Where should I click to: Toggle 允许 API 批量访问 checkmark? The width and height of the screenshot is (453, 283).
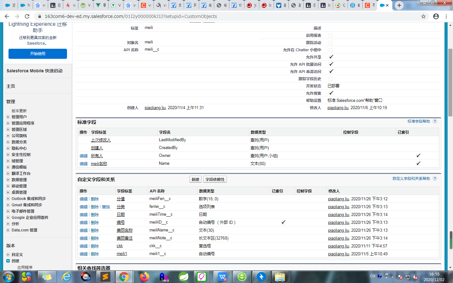[x=331, y=64]
